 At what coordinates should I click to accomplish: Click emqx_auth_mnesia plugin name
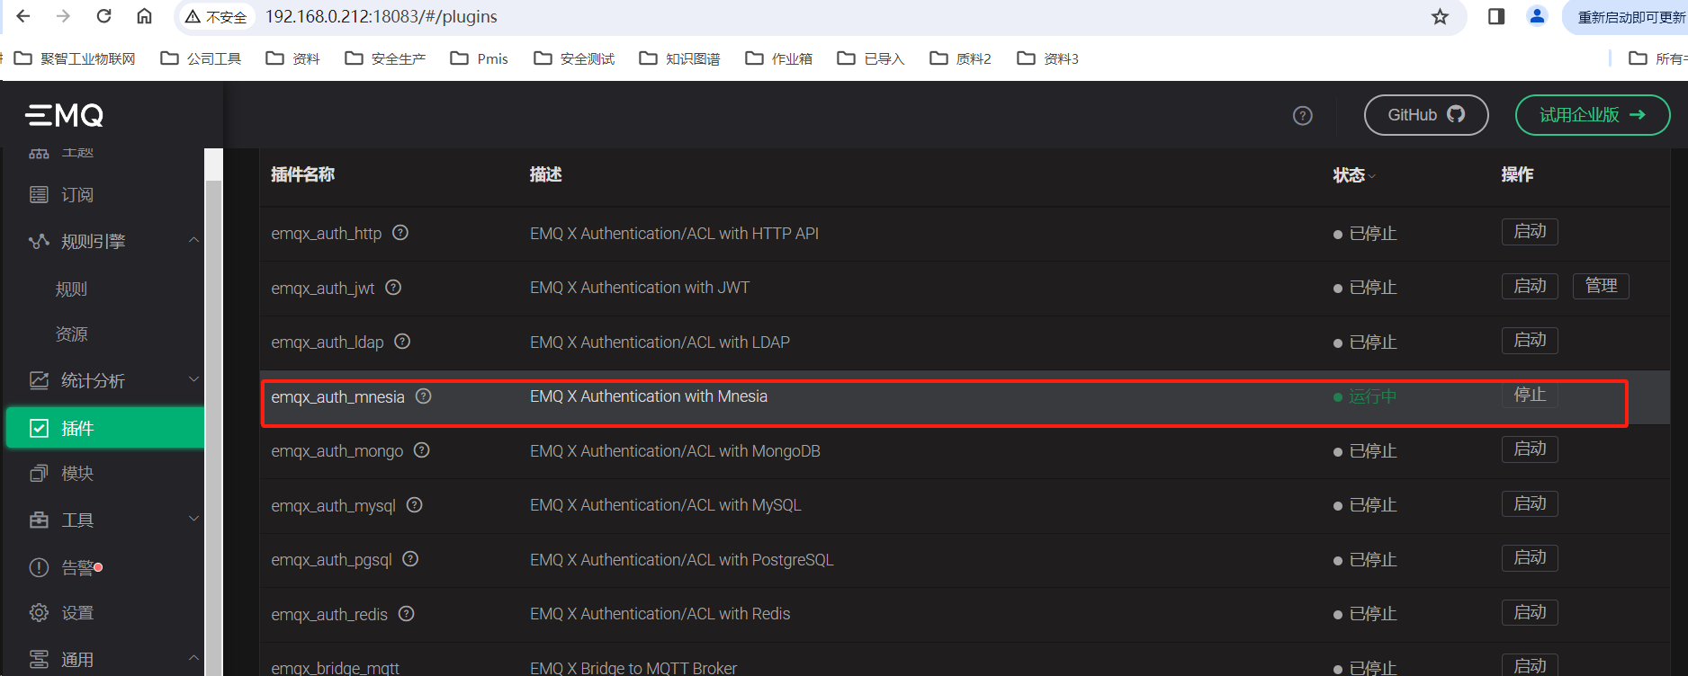[x=337, y=397]
